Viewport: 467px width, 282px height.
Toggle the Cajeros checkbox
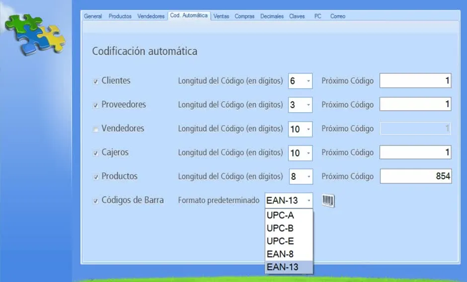tap(95, 153)
